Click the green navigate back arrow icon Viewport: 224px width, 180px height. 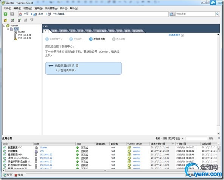(5, 14)
